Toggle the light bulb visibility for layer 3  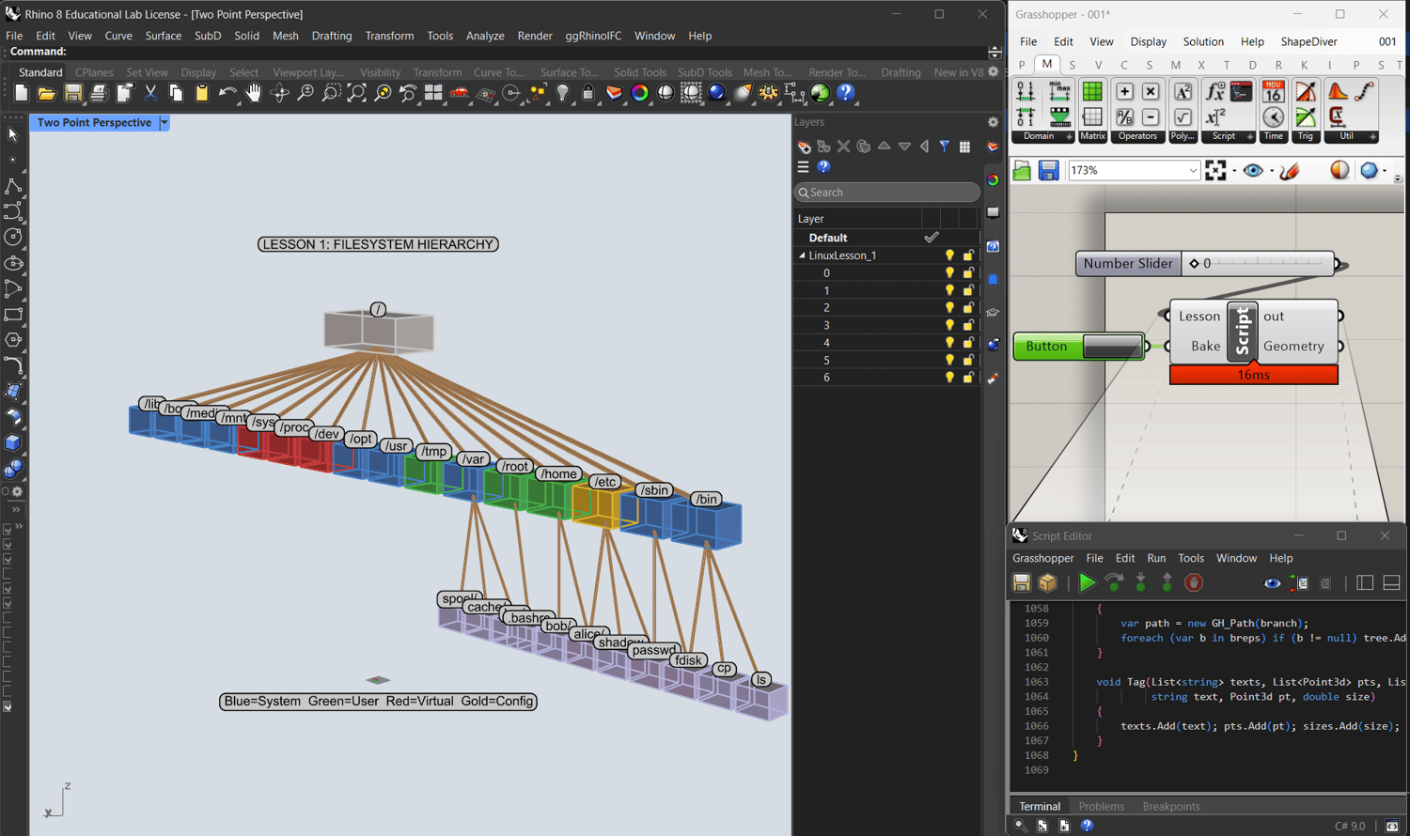[949, 325]
